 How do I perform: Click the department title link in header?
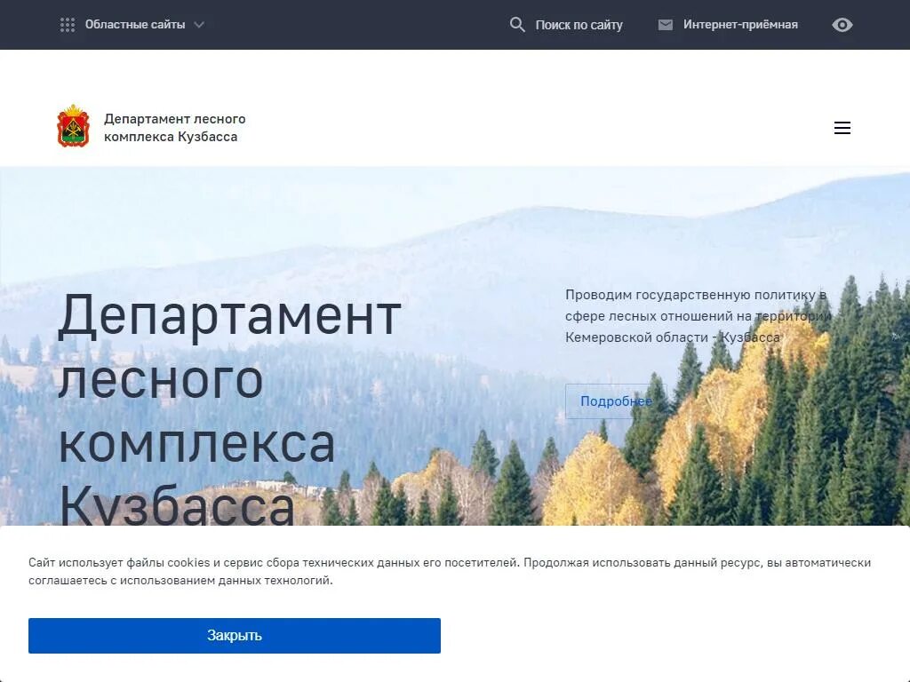pos(175,127)
